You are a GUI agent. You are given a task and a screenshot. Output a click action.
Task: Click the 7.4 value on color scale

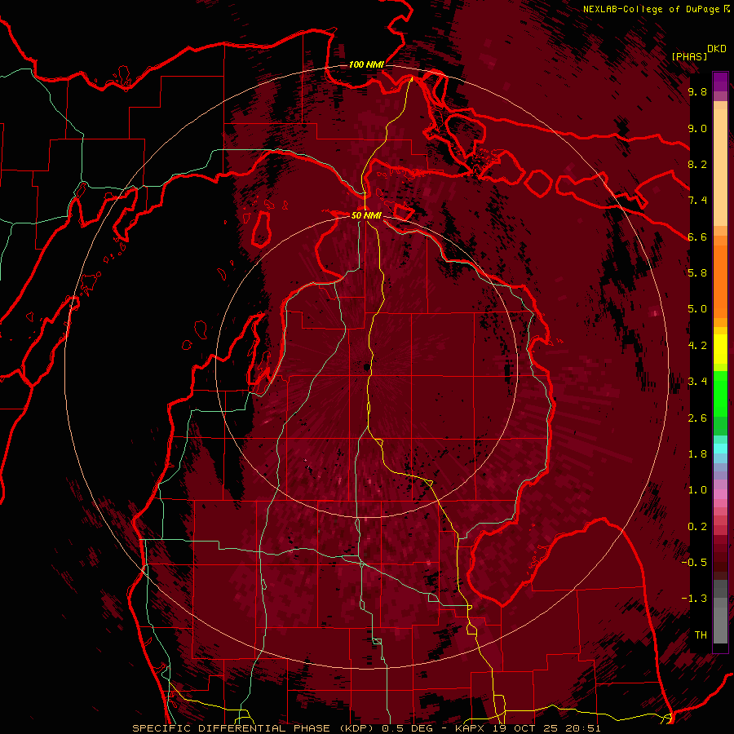coord(697,201)
